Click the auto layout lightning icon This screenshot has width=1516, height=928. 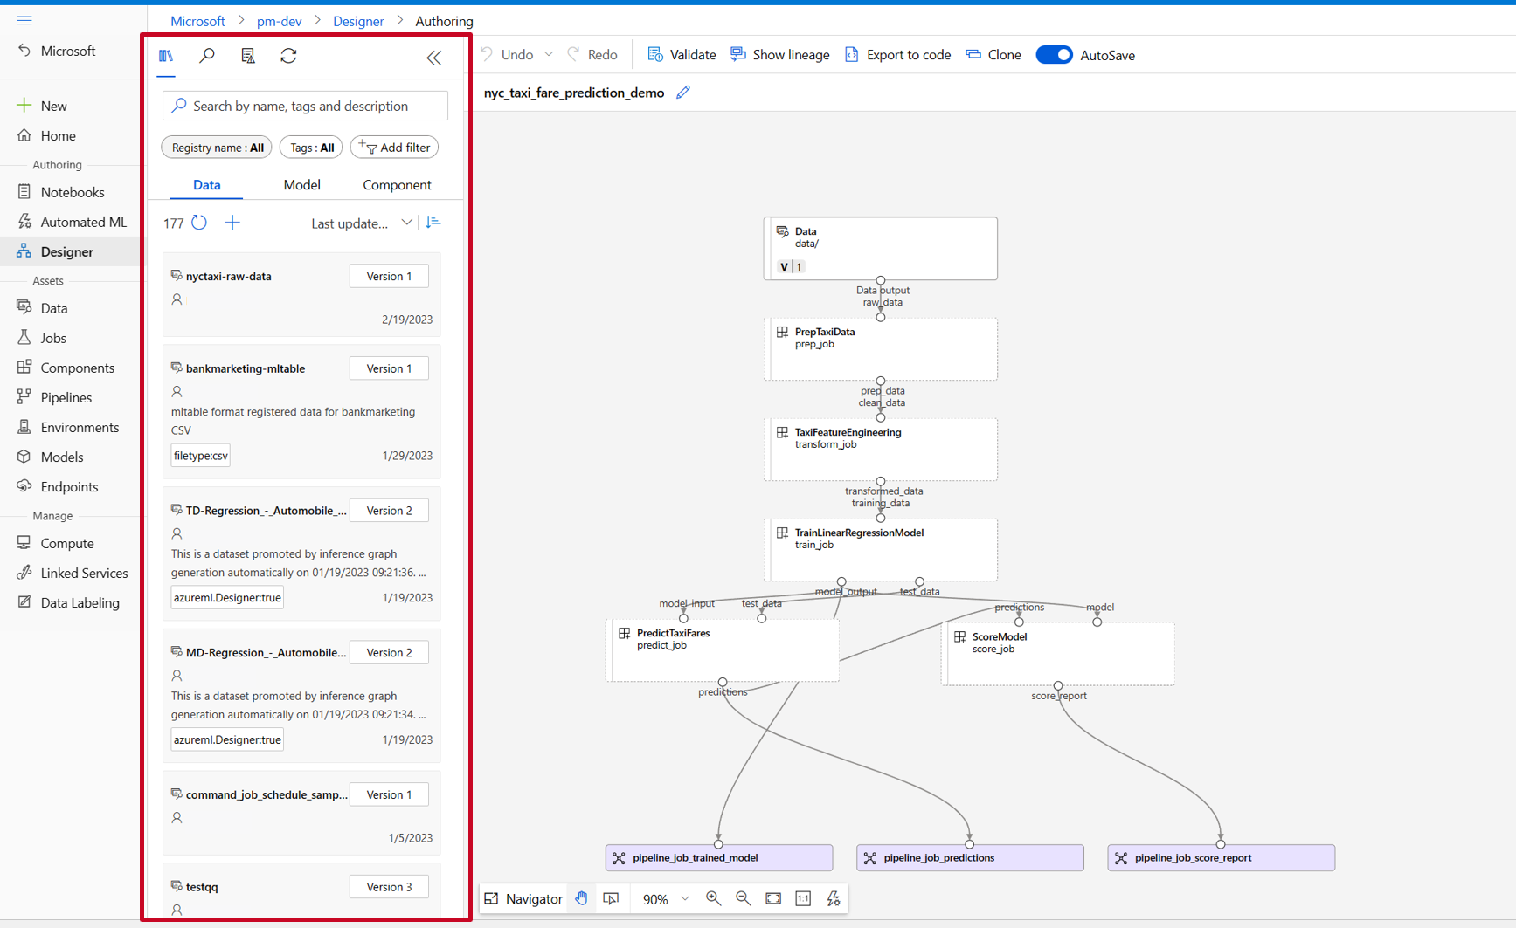pyautogui.click(x=834, y=898)
